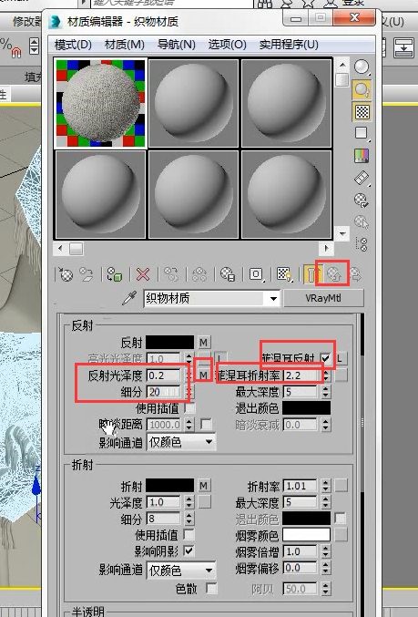This screenshot has width=418, height=617.
Task: Pick material with the eyedropper icon
Action: pos(129,298)
